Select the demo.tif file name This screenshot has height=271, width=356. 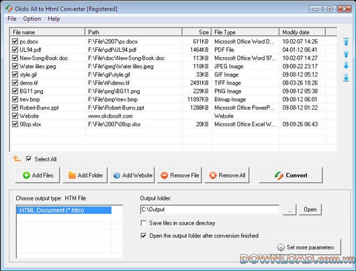pos(29,83)
